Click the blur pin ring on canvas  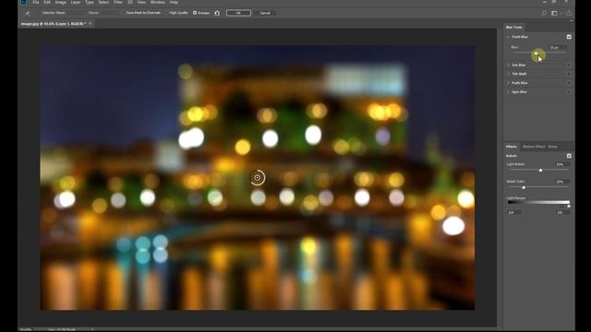[258, 178]
